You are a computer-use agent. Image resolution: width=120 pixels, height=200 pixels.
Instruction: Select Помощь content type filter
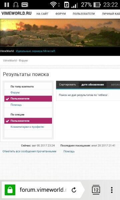[16, 105]
